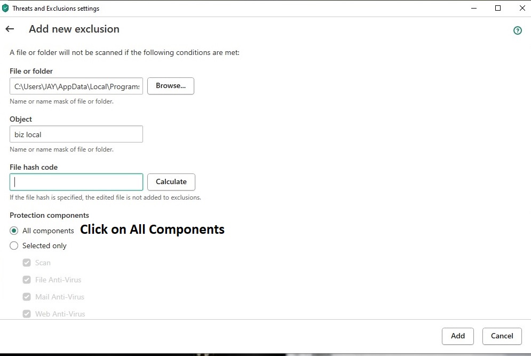Viewport: 531px width, 356px height.
Task: Click the Object field containing biz local
Action: [x=76, y=134]
